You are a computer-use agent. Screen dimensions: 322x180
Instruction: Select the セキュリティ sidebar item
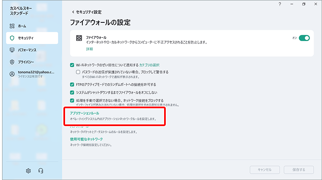(x=32, y=38)
